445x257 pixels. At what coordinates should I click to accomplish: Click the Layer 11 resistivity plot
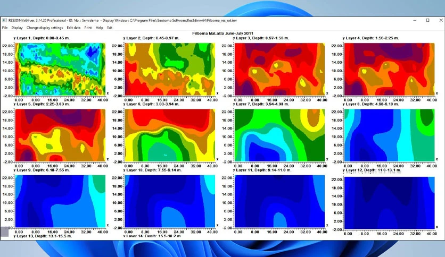point(279,201)
